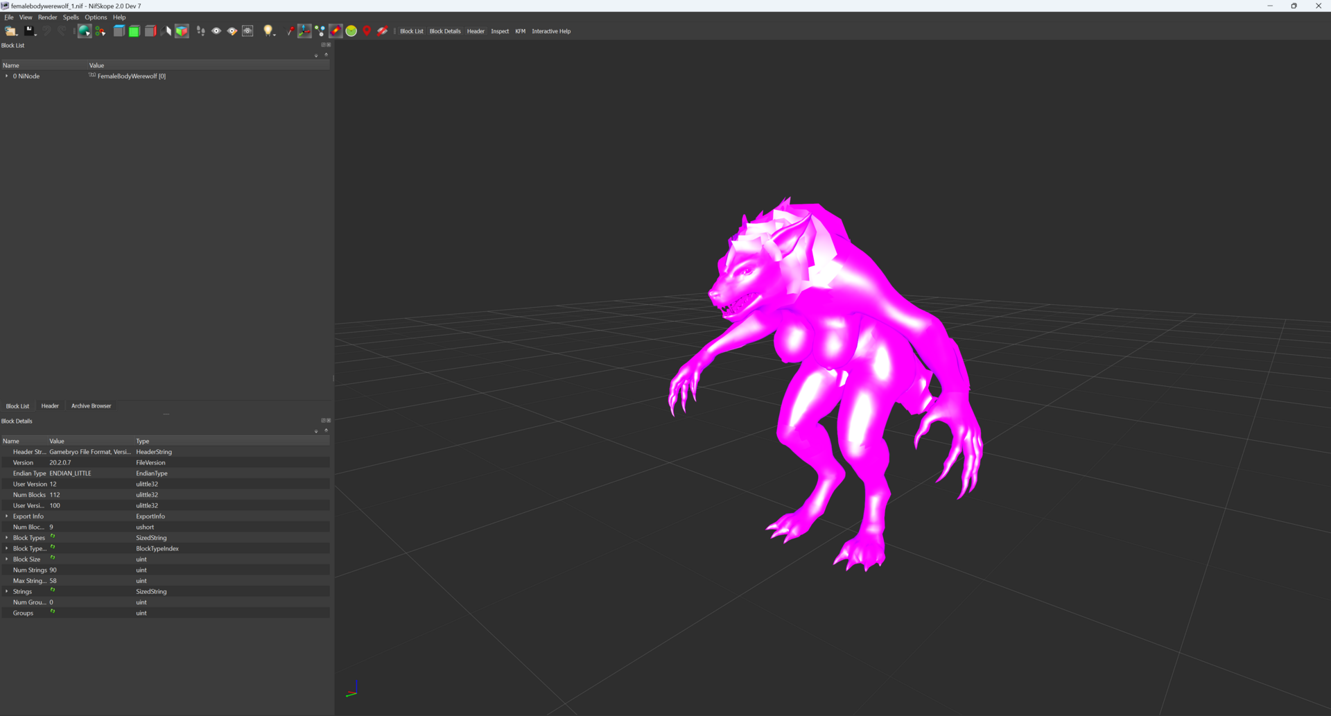Select the FemaleBodyWerewolf [0] value
1331x716 pixels.
pos(132,76)
